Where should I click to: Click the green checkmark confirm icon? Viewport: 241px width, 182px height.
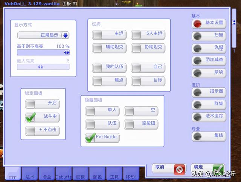[218, 168]
